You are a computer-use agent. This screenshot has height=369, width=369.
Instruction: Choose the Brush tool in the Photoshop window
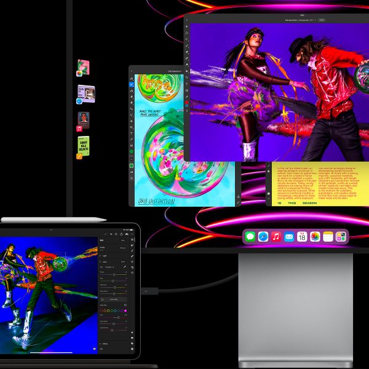point(186,46)
